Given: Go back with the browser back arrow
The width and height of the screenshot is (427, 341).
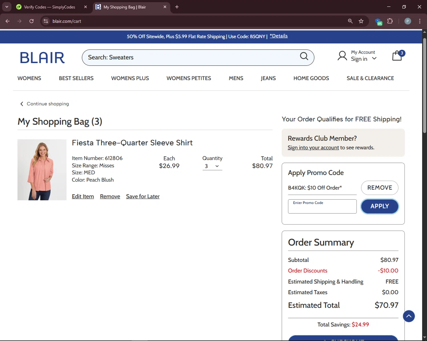Looking at the screenshot, I should [8, 21].
